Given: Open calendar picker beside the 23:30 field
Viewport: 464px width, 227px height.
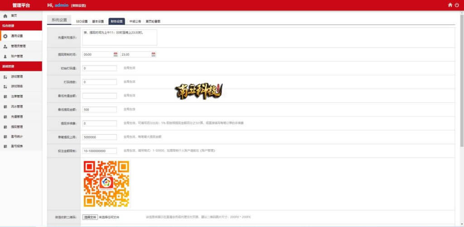Looking at the screenshot, I should 153,54.
